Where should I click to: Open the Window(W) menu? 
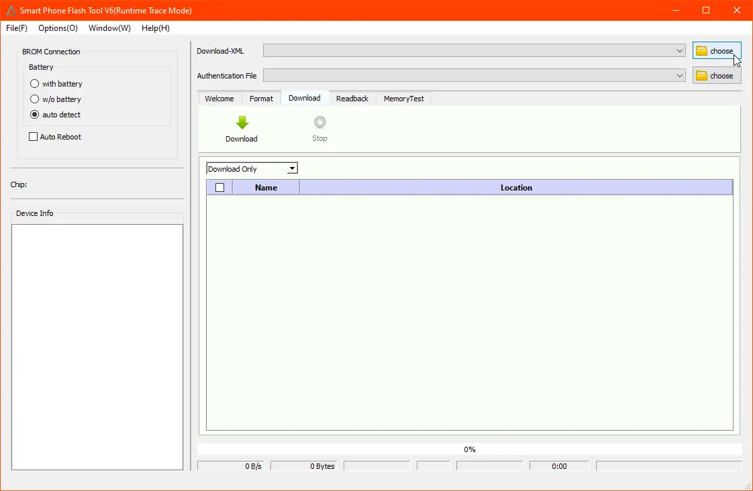[x=109, y=28]
